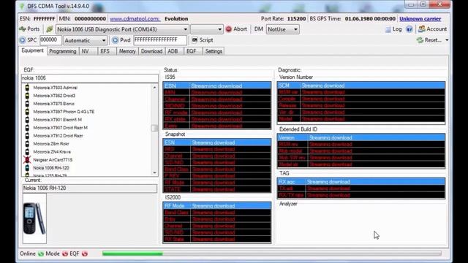Image resolution: width=468 pixels, height=263 pixels.
Task: Click the Unknown carrier link
Action: click(420, 18)
